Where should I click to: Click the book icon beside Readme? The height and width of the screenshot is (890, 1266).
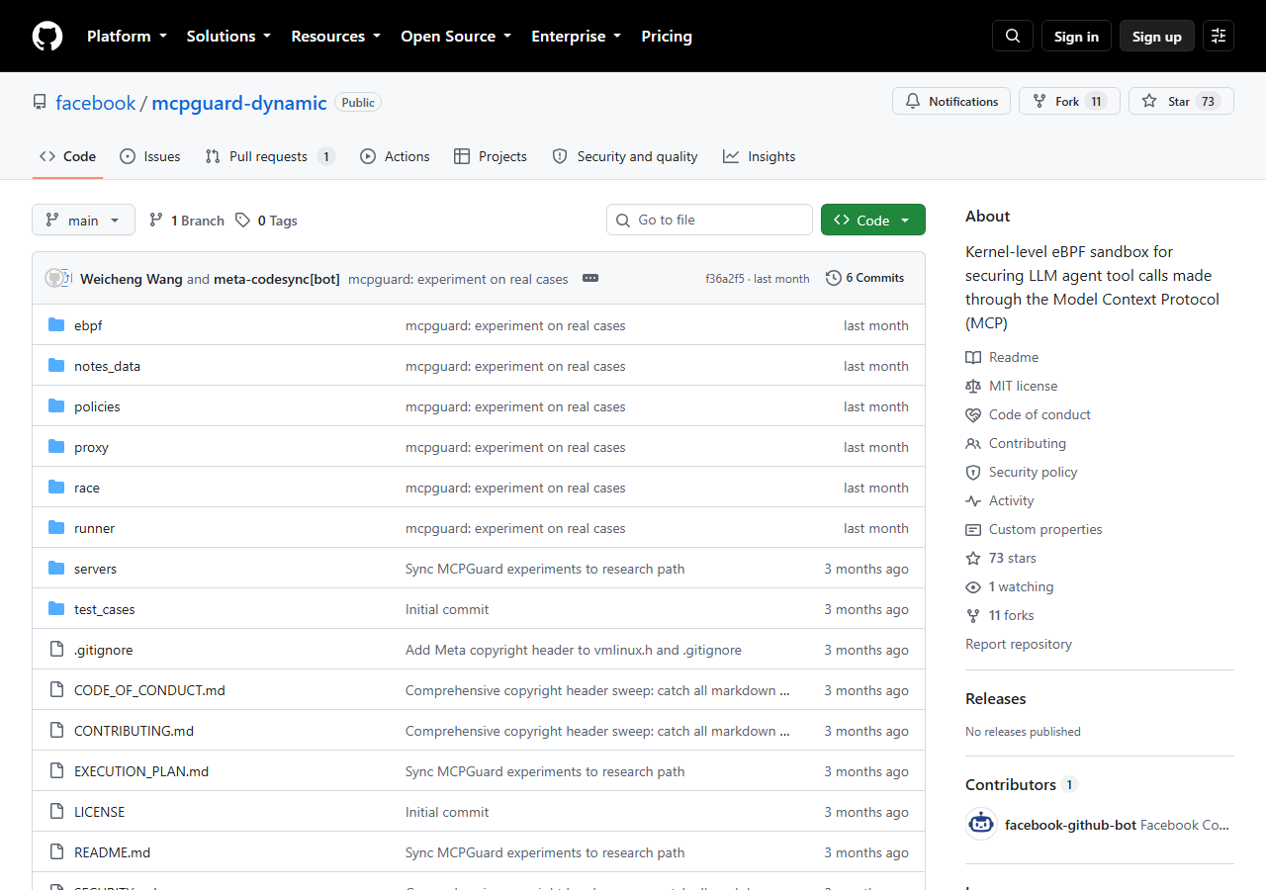tap(973, 357)
